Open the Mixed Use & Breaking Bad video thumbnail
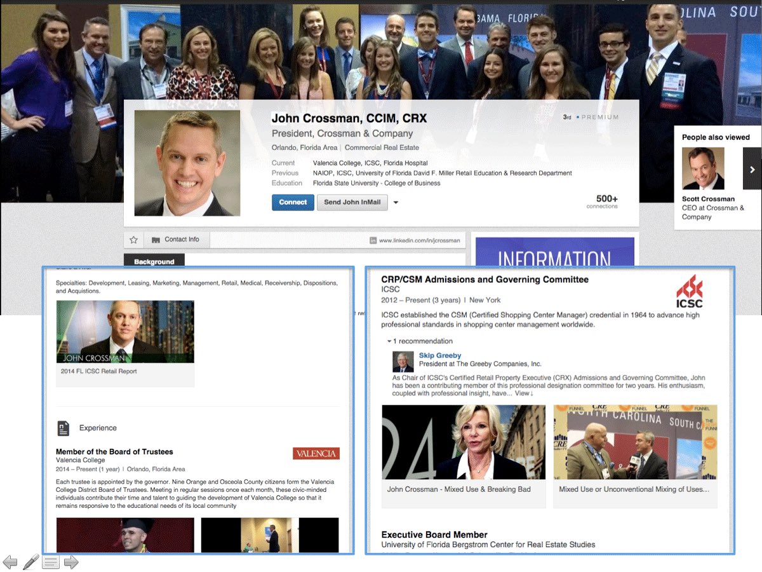 (x=464, y=442)
